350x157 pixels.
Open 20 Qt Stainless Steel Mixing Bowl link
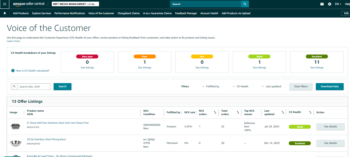[46, 139]
